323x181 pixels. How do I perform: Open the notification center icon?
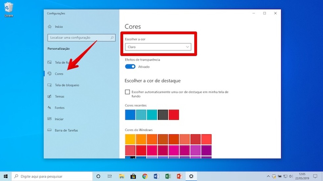pos(315,176)
